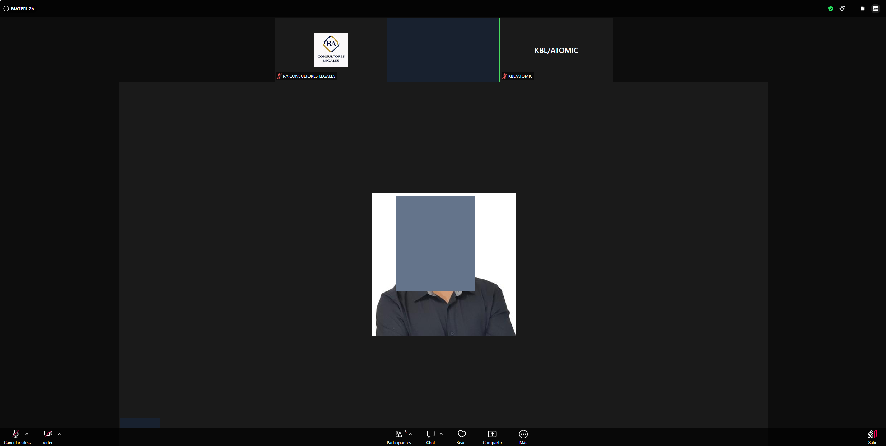Leave the meeting with Salir

pos(872,437)
